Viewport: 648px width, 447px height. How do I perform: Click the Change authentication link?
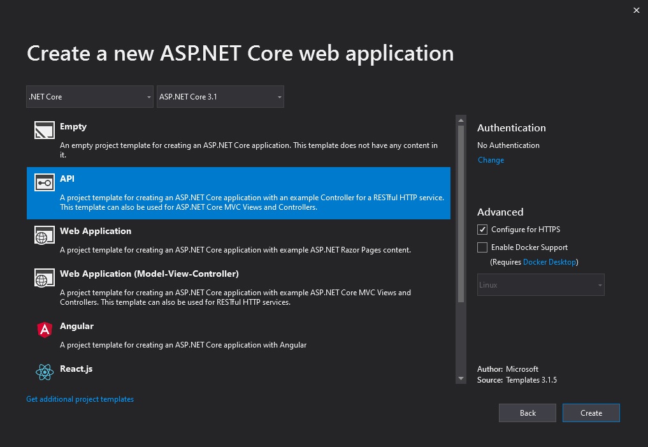coord(491,160)
